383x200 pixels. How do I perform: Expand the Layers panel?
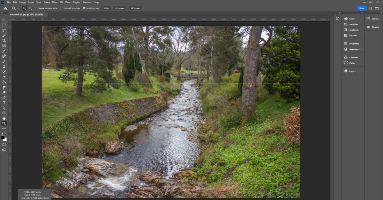coord(352,71)
